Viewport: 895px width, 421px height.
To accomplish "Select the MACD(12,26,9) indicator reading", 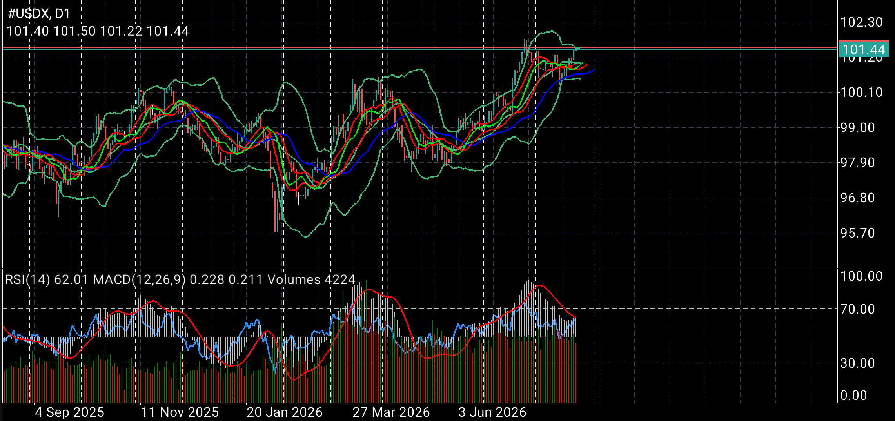I will (x=178, y=279).
